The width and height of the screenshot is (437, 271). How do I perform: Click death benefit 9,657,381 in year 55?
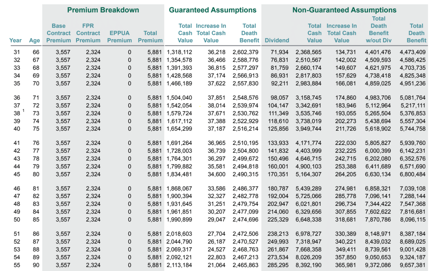(413, 265)
